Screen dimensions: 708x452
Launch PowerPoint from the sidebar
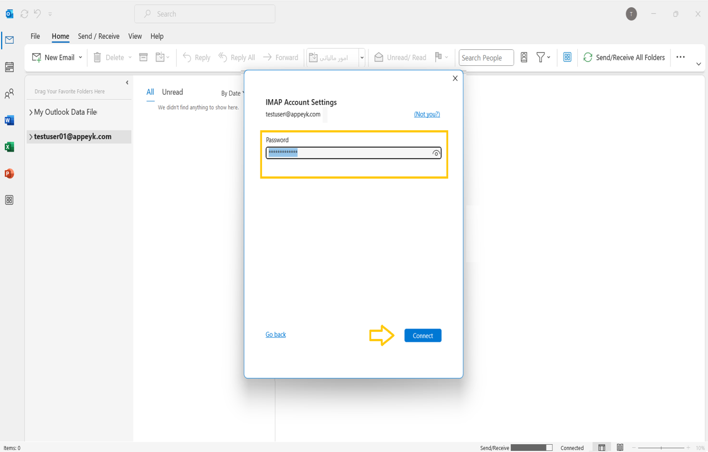pos(9,173)
